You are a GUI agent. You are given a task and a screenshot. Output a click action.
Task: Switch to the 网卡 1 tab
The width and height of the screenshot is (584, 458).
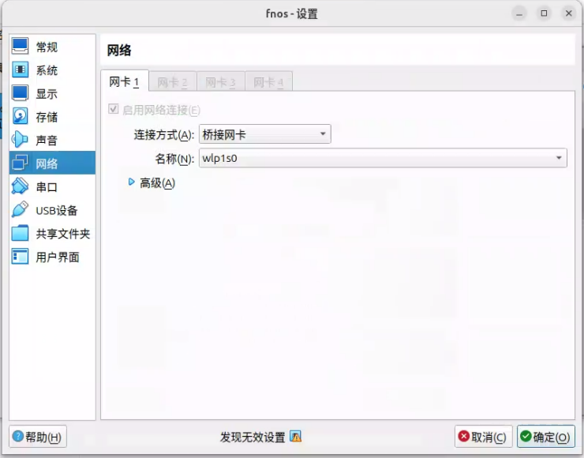[x=125, y=81]
